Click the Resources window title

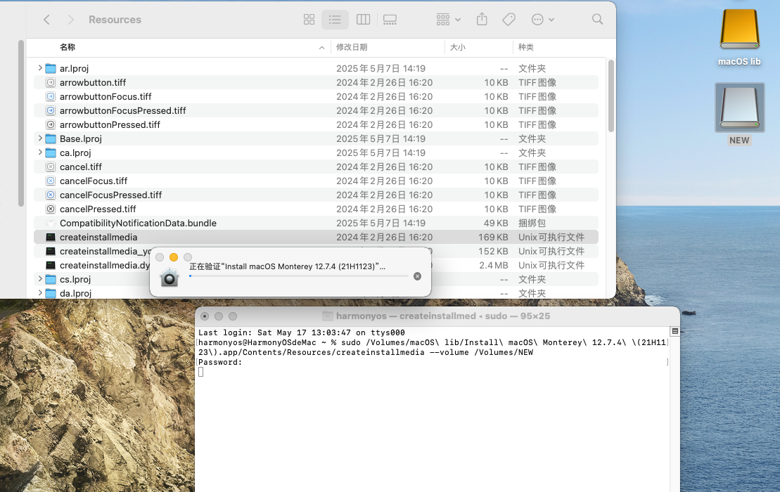[x=115, y=20]
